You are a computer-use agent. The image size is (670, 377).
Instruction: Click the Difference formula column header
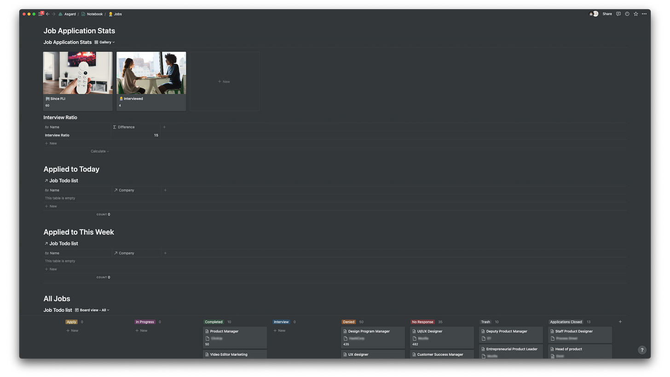pos(136,127)
